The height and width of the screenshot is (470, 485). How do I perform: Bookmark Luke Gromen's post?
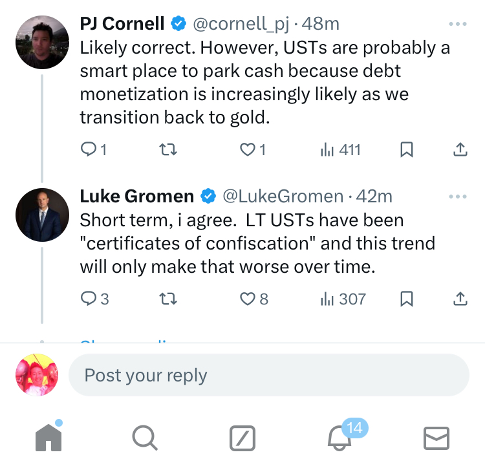(x=407, y=299)
